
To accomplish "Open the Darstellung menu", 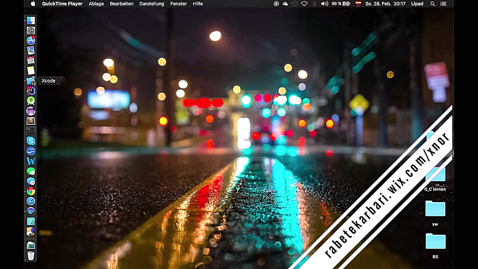I will click(x=152, y=4).
